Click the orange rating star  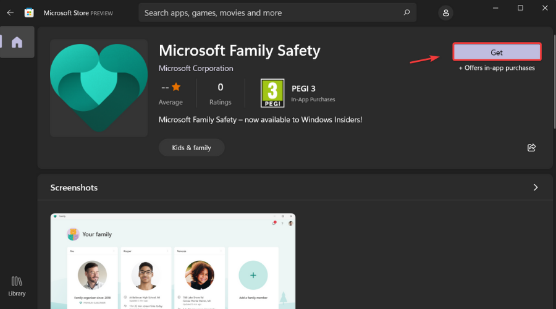176,87
